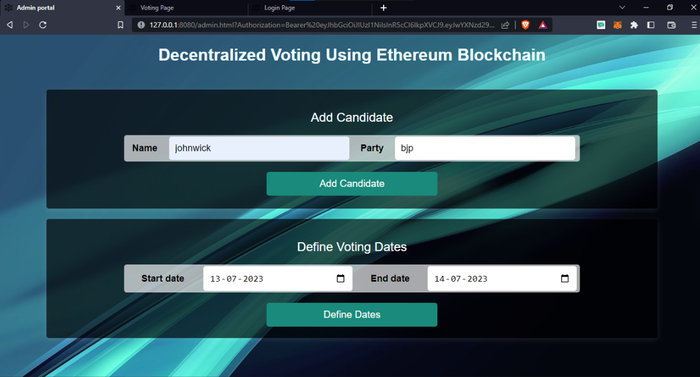Click the Brave Shields lion icon
The image size is (700, 377).
(525, 25)
